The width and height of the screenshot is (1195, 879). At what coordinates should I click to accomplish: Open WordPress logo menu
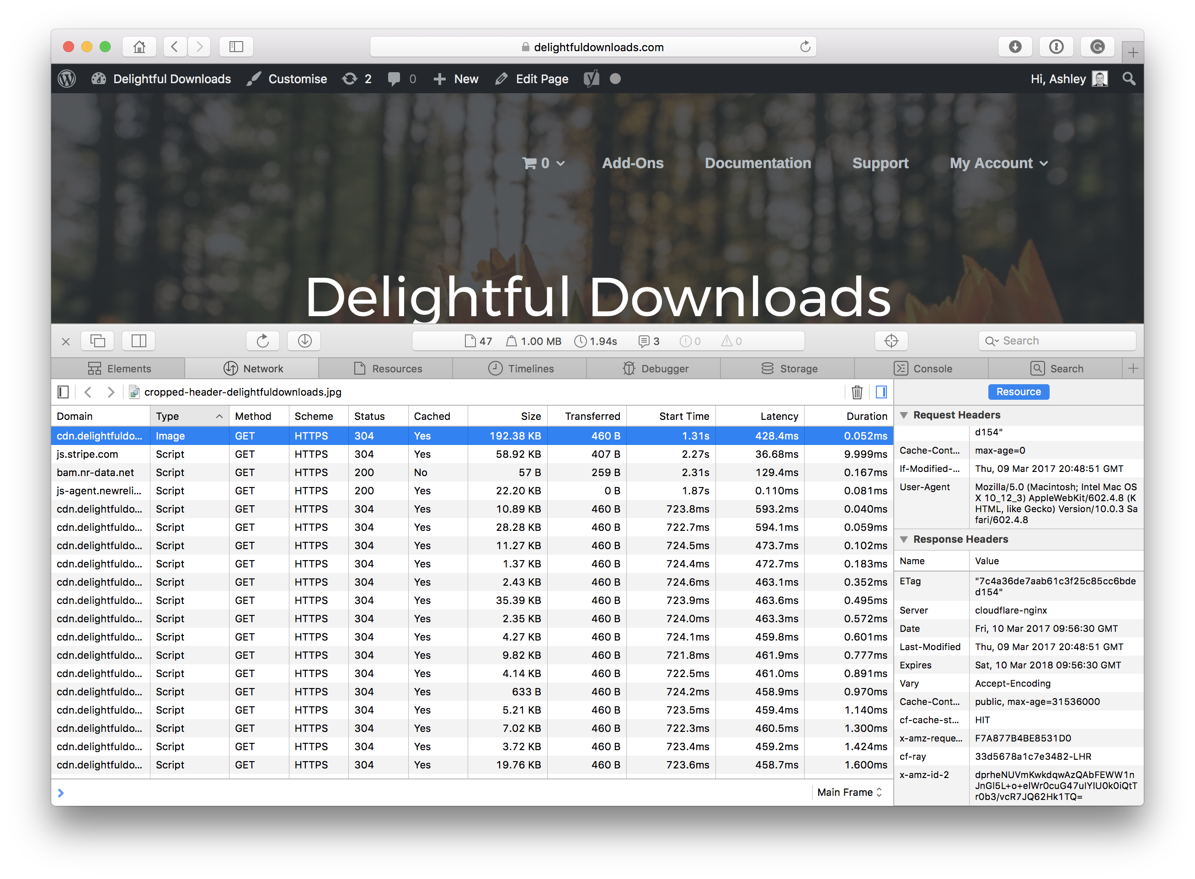(67, 79)
